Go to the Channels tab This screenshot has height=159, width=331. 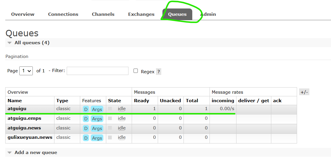pyautogui.click(x=103, y=14)
